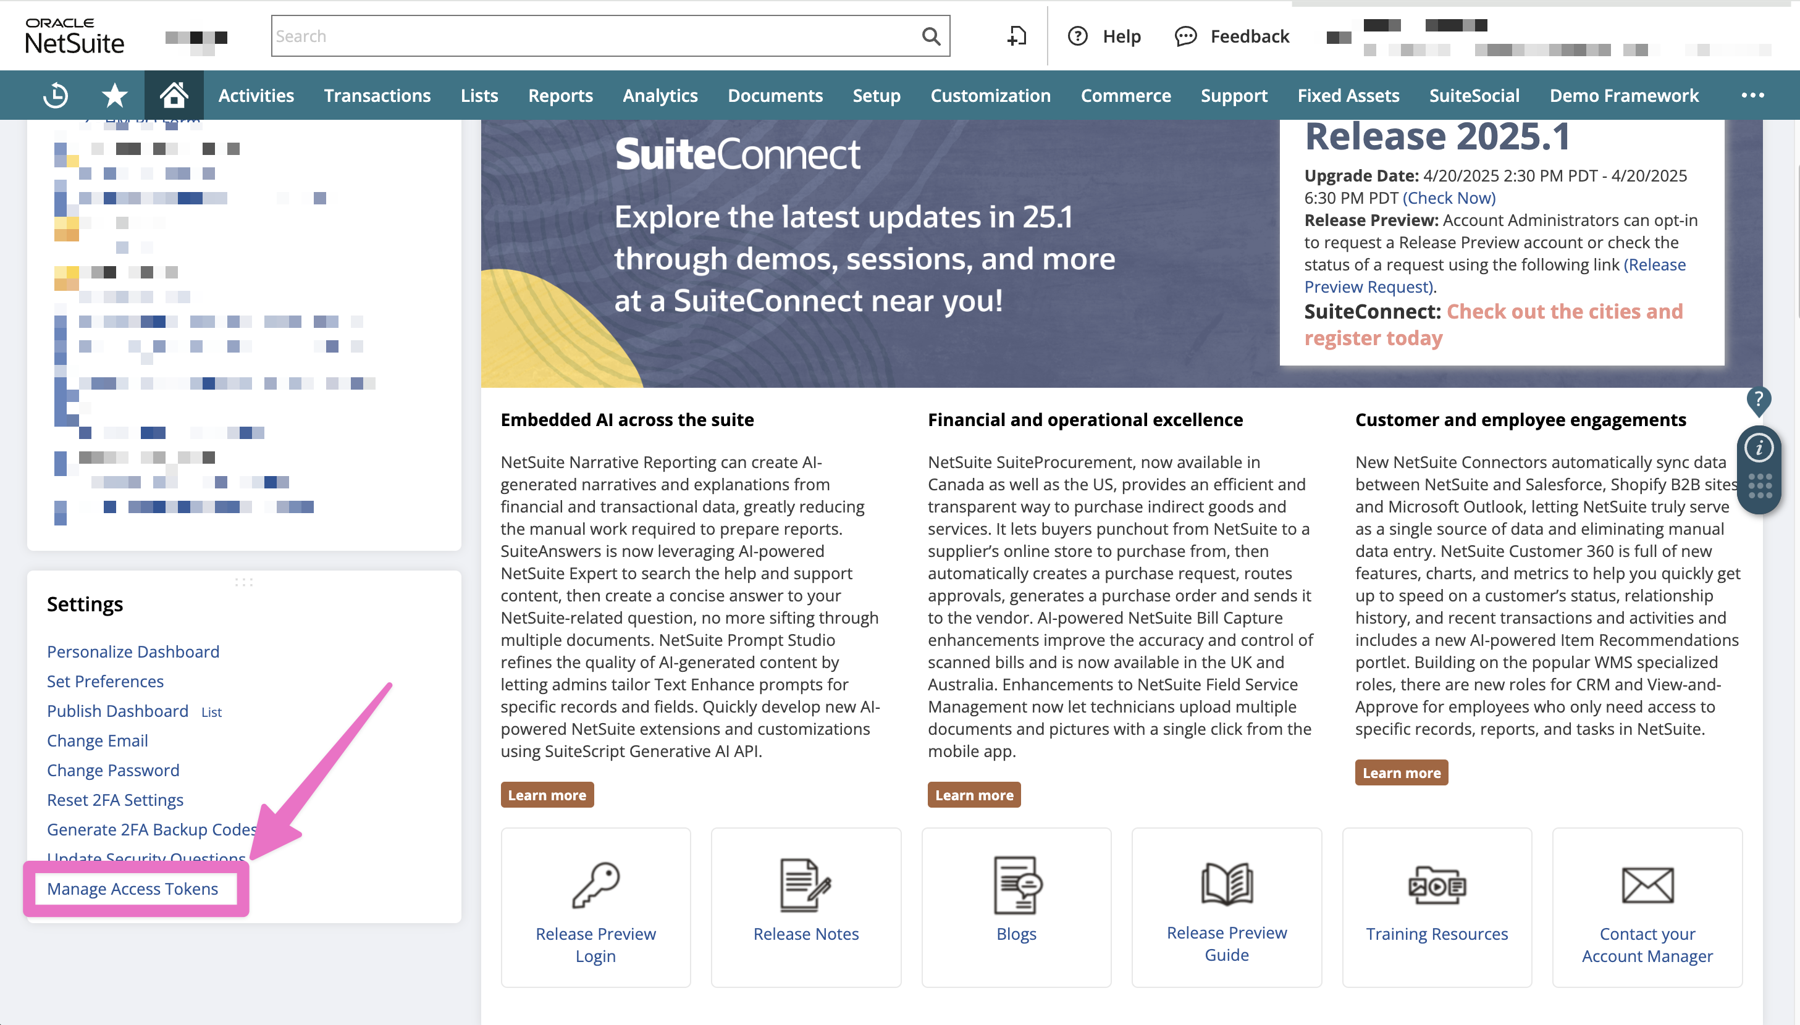Open Generate 2FA Backup Codes link
The height and width of the screenshot is (1025, 1800).
pyautogui.click(x=151, y=829)
